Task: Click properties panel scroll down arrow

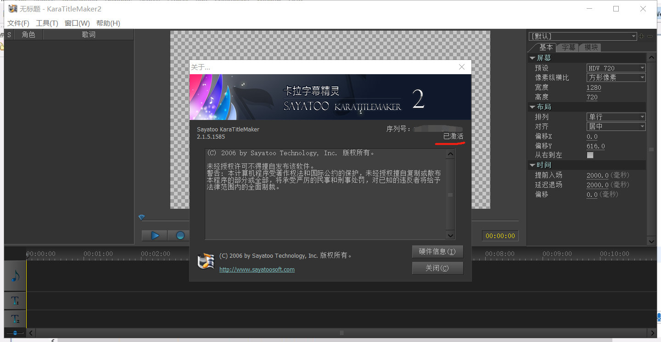Action: tap(651, 241)
